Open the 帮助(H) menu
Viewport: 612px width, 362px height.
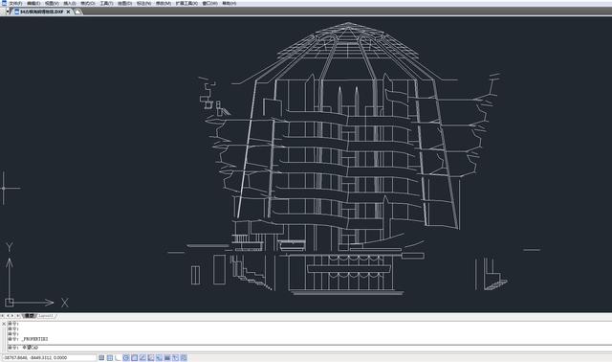[229, 3]
